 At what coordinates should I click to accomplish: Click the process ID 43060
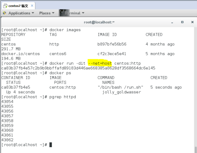click(7, 130)
